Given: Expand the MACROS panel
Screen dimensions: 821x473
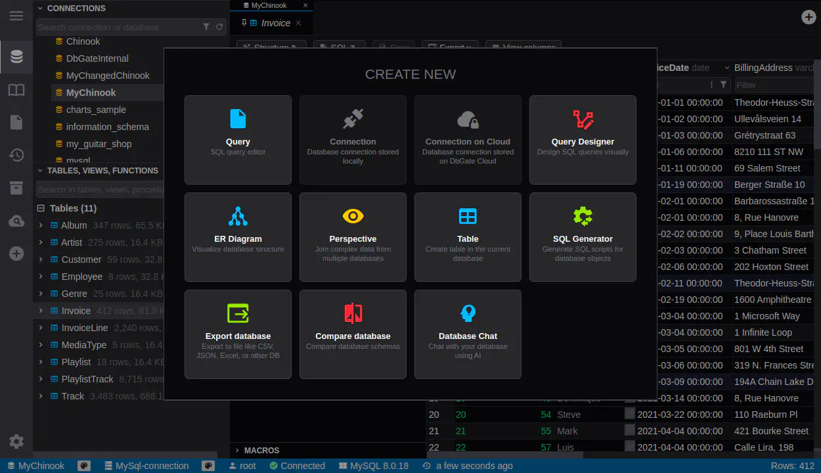Looking at the screenshot, I should 261,450.
